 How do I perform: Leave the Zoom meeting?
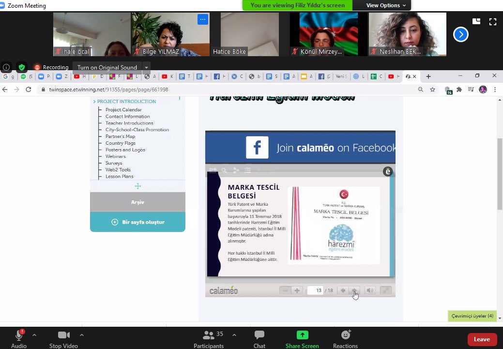[x=482, y=339]
